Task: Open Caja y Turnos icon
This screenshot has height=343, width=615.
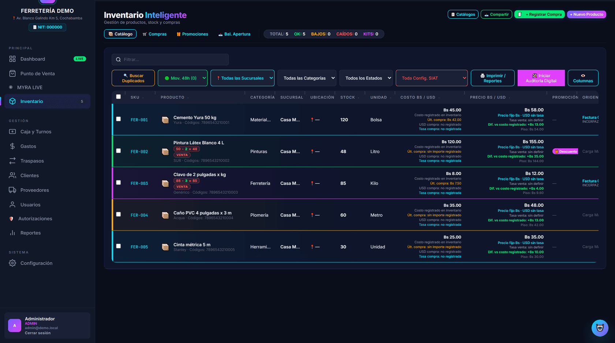Action: coord(12,132)
